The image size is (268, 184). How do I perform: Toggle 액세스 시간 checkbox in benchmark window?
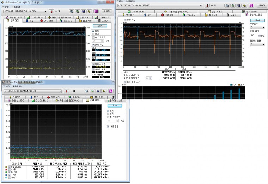click(x=93, y=65)
